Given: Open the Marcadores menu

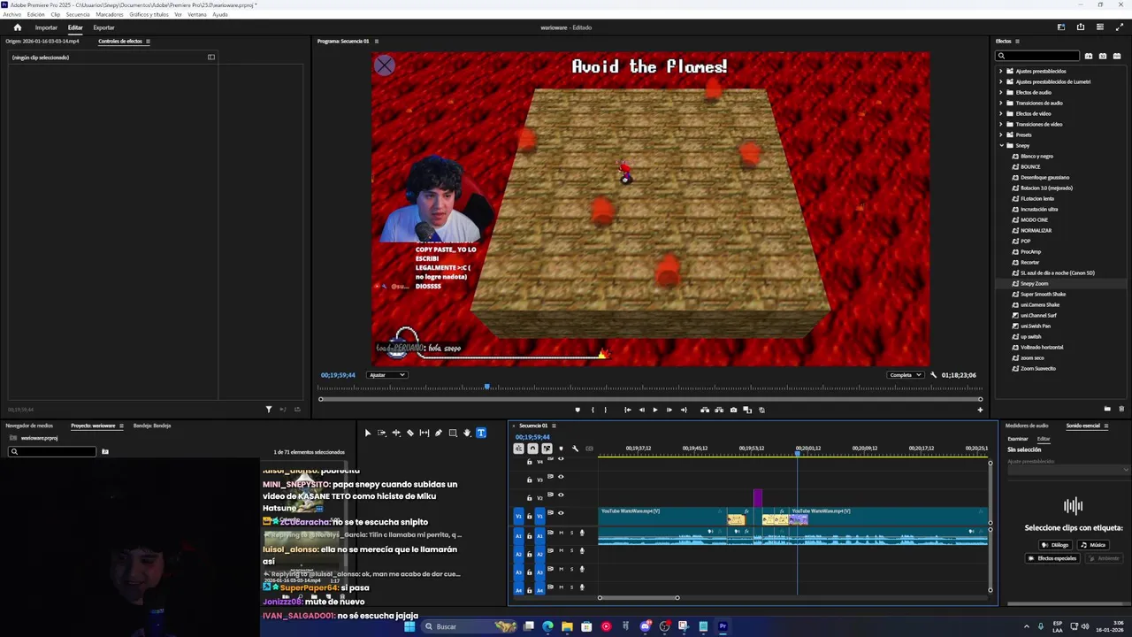Looking at the screenshot, I should 110,14.
